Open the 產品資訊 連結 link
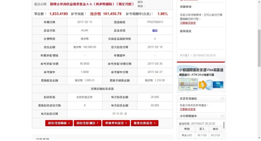 [155, 30]
